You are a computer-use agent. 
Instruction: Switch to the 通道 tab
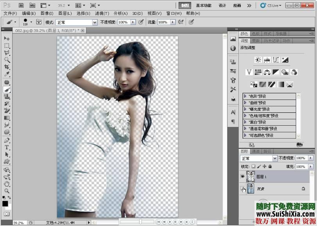(x=256, y=151)
